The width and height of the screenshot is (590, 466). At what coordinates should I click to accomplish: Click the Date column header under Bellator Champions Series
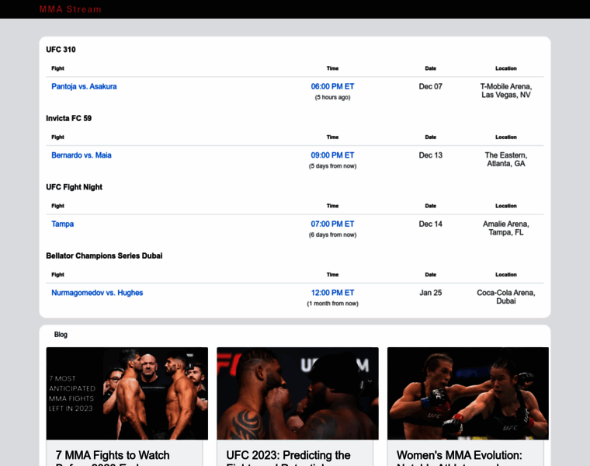click(x=430, y=275)
